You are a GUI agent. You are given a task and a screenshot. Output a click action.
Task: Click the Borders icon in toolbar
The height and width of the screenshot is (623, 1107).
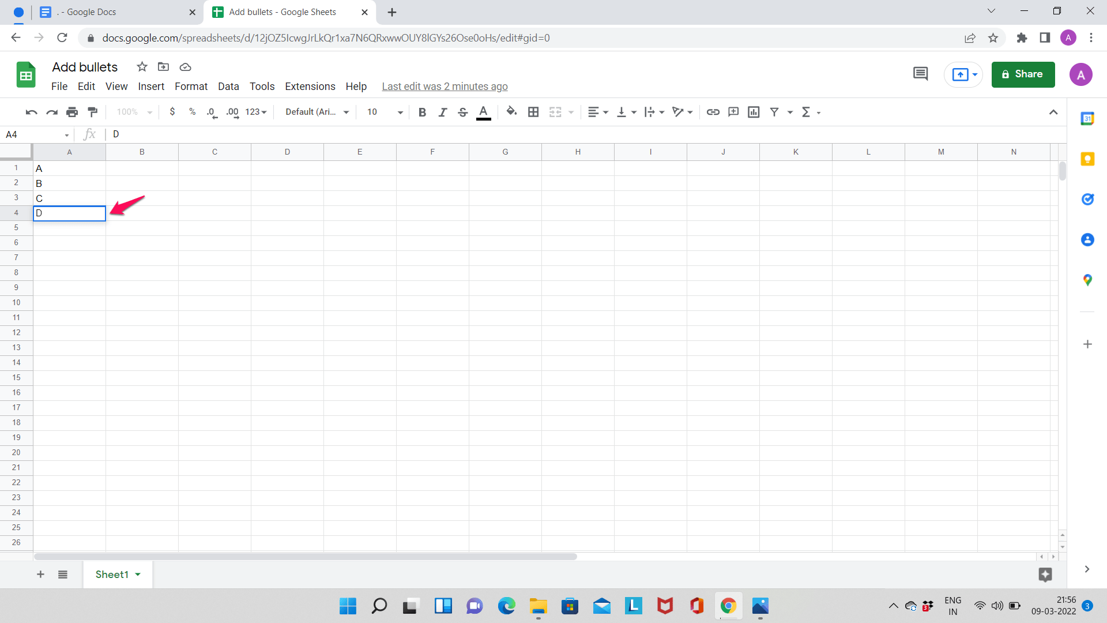[533, 112]
